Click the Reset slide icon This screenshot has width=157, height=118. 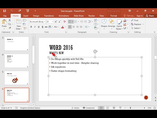tap(24, 24)
